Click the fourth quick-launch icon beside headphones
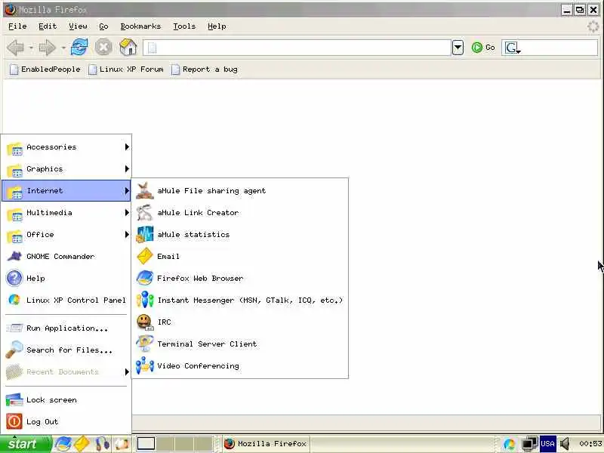The image size is (604, 453). point(122,444)
